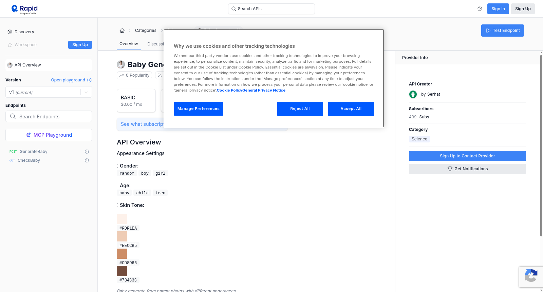
Task: Open Manage Preferences for cookies
Action: tap(199, 109)
